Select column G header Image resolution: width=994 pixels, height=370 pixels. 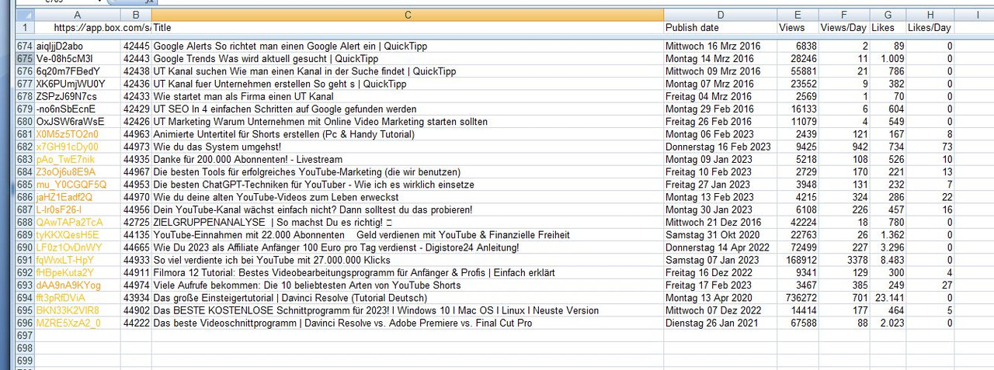(888, 15)
